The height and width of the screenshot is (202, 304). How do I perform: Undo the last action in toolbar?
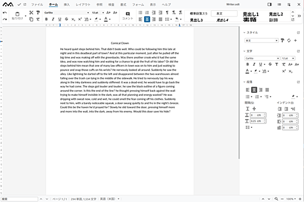point(5,13)
